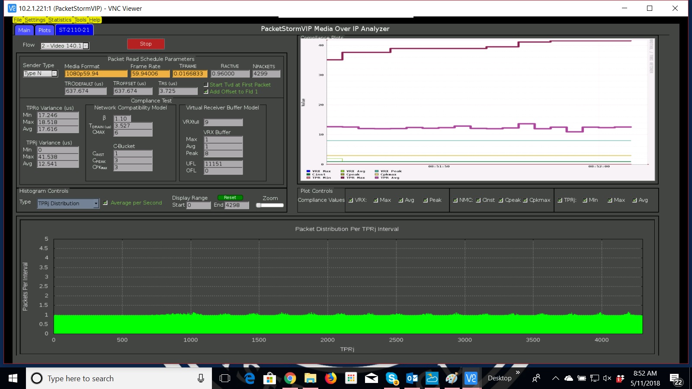692x389 pixels.
Task: Open Google Chrome from the taskbar
Action: point(290,379)
